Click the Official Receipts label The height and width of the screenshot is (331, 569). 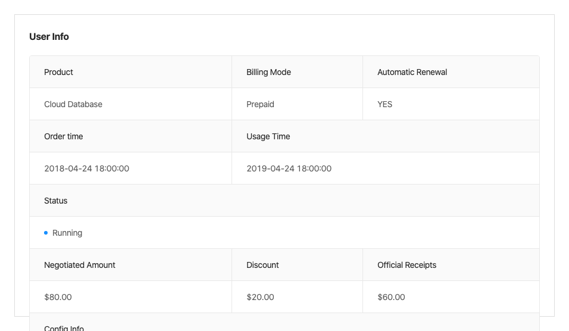tap(407, 265)
